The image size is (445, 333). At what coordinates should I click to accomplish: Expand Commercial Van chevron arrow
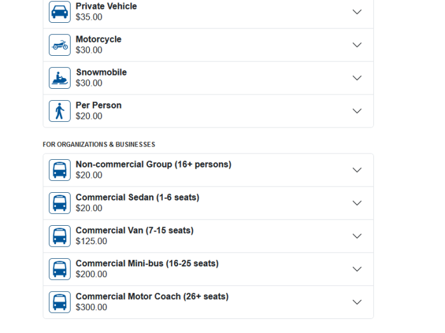(x=357, y=236)
